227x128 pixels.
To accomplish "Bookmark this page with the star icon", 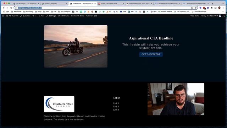I will [195, 8].
